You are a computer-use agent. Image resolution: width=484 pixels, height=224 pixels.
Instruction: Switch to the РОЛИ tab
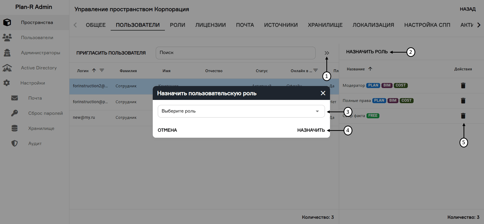pos(177,25)
